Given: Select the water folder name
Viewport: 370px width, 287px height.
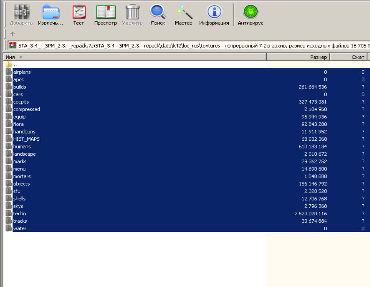Looking at the screenshot, I should tap(20, 229).
